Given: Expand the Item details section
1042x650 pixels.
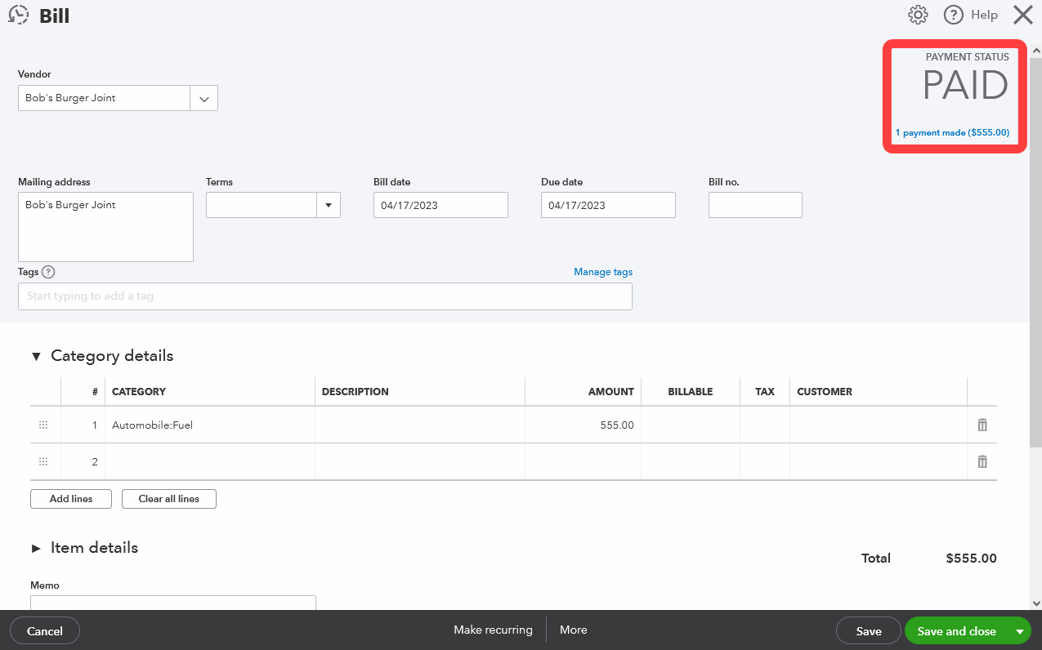Looking at the screenshot, I should (x=35, y=548).
